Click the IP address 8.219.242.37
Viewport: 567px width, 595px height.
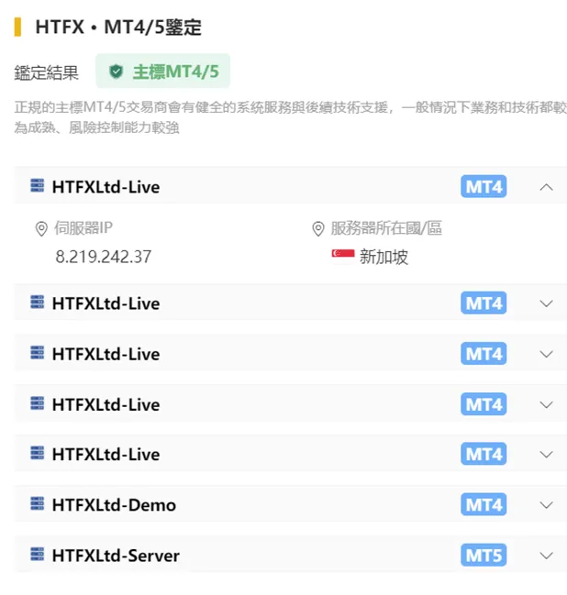click(104, 257)
